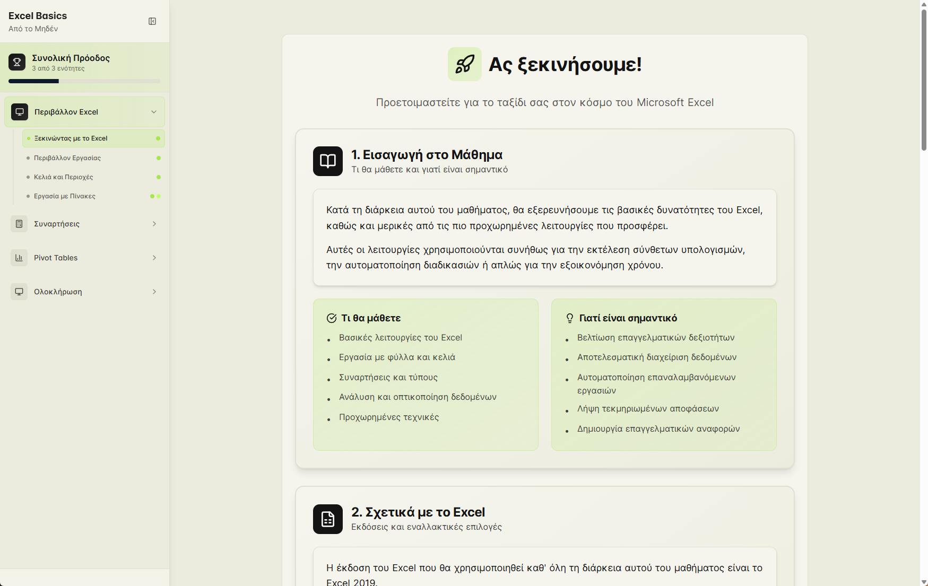Click the checkmark circle icon by Τι θα μάθετε

click(332, 318)
